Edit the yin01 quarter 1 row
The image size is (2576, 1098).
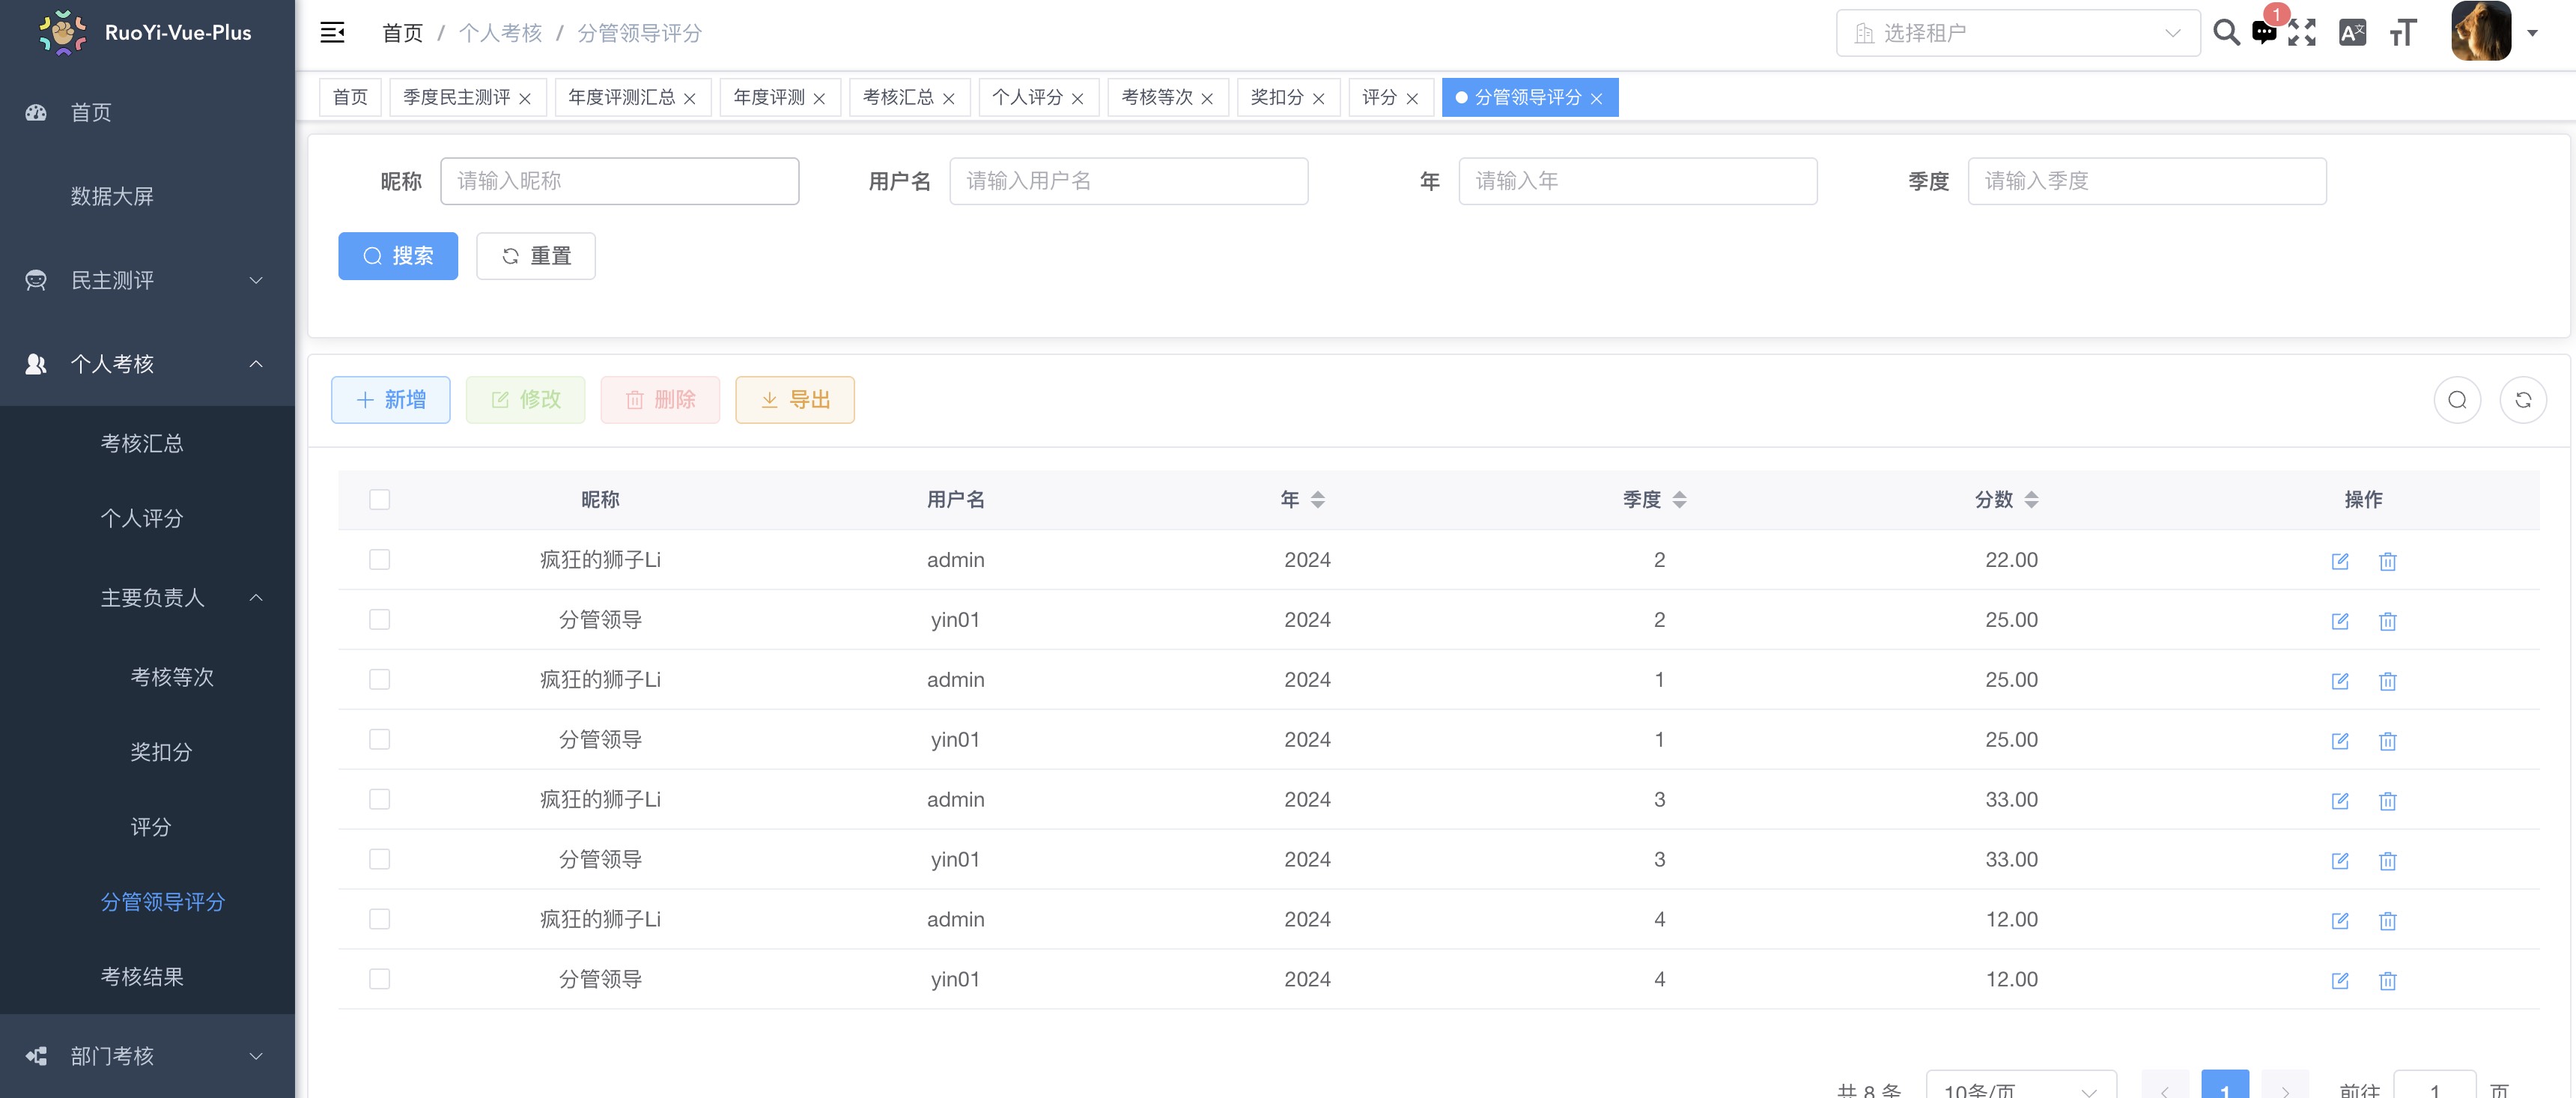(2340, 741)
